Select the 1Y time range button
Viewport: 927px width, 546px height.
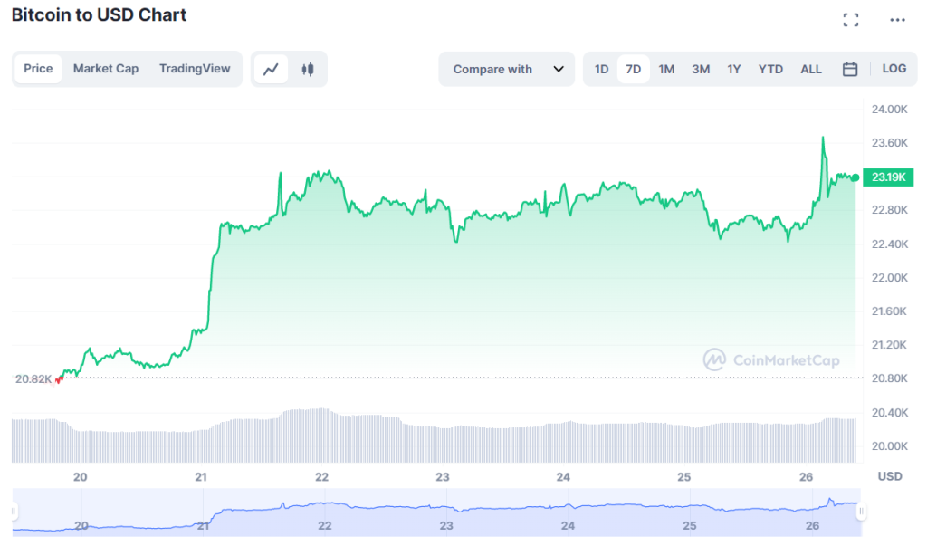733,69
